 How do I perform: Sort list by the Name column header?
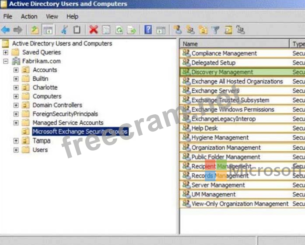click(x=235, y=44)
